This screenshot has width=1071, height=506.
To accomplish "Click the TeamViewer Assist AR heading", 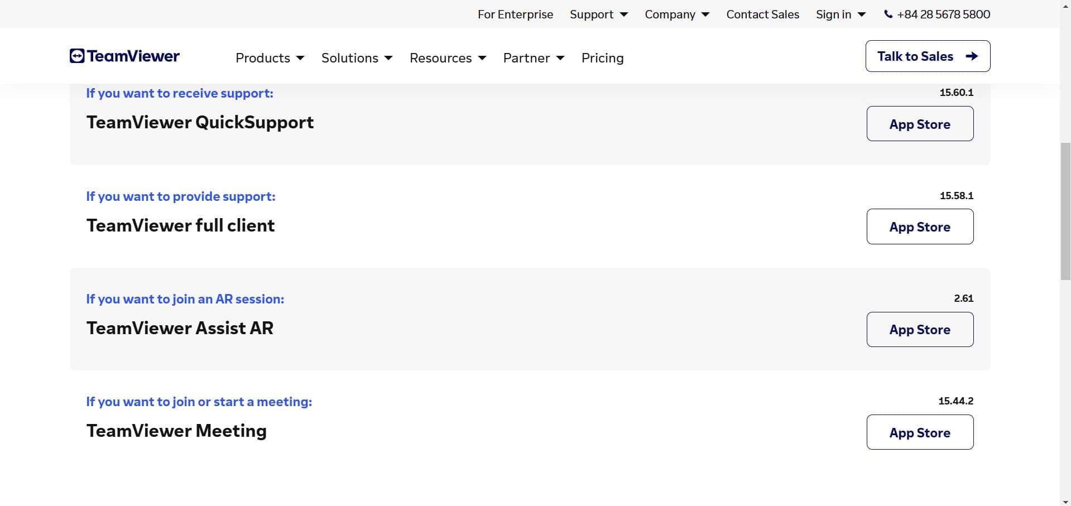I will (x=180, y=328).
